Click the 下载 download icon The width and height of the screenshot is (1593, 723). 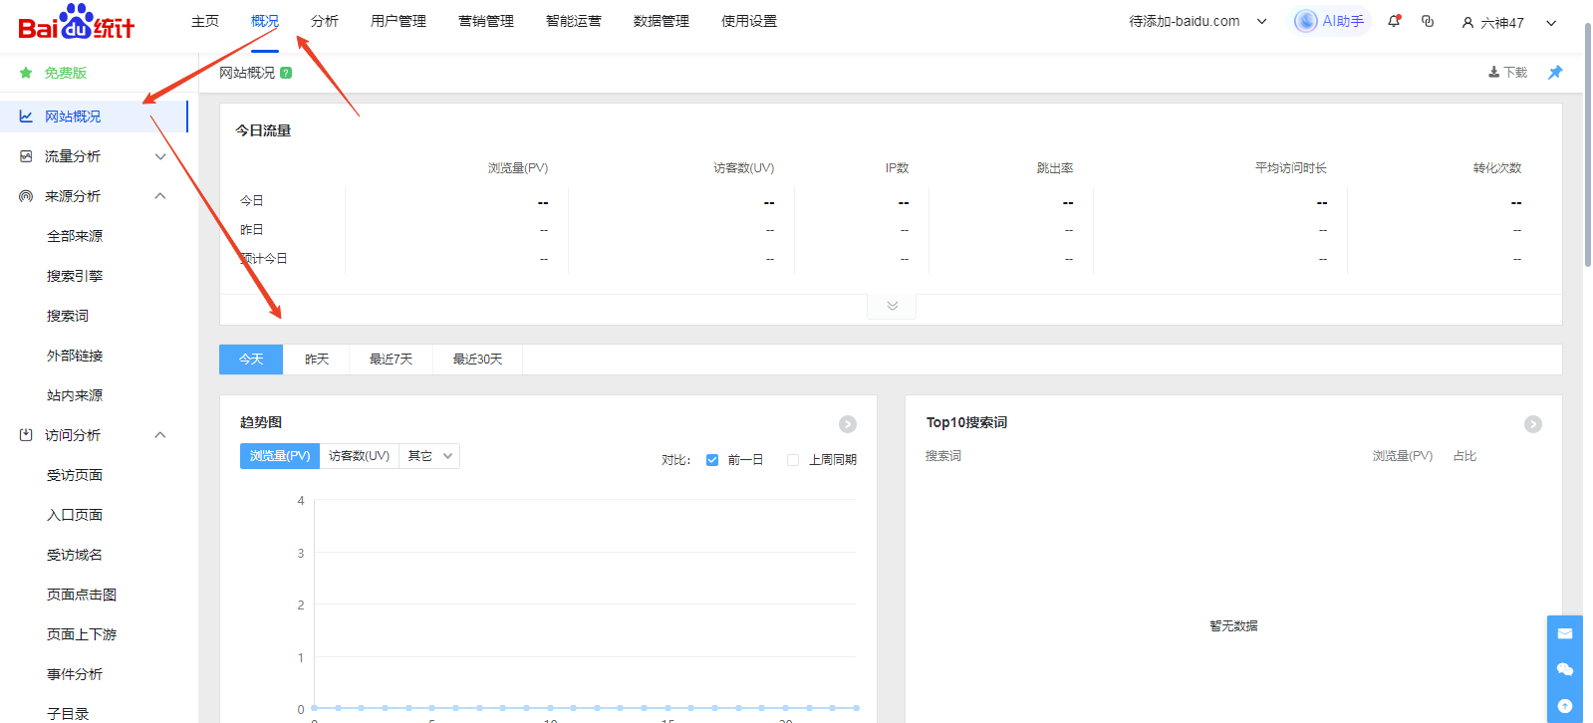click(x=1493, y=73)
